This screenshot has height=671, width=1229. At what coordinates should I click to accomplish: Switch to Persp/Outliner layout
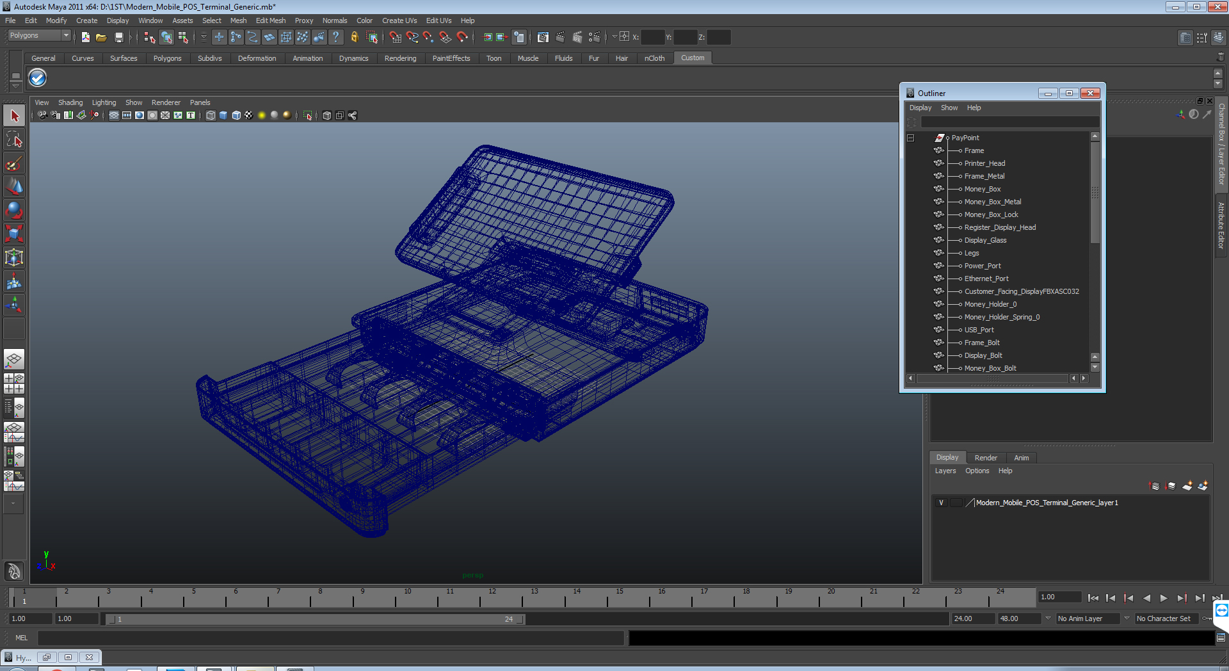tap(14, 408)
